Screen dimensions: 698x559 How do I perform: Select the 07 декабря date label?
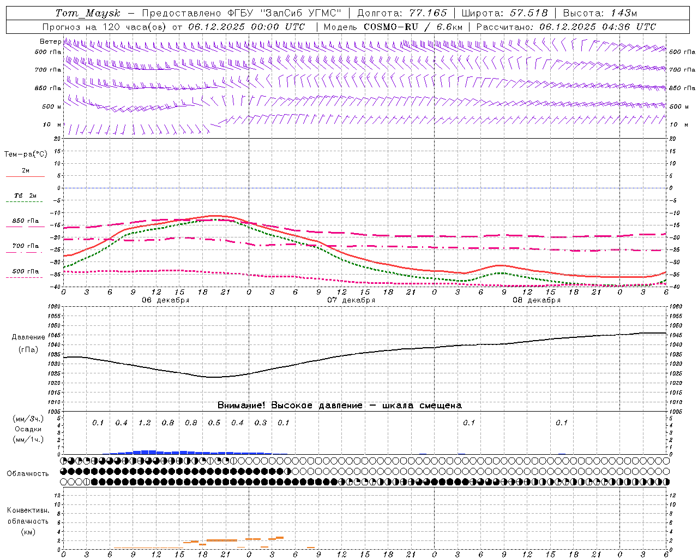(x=351, y=300)
